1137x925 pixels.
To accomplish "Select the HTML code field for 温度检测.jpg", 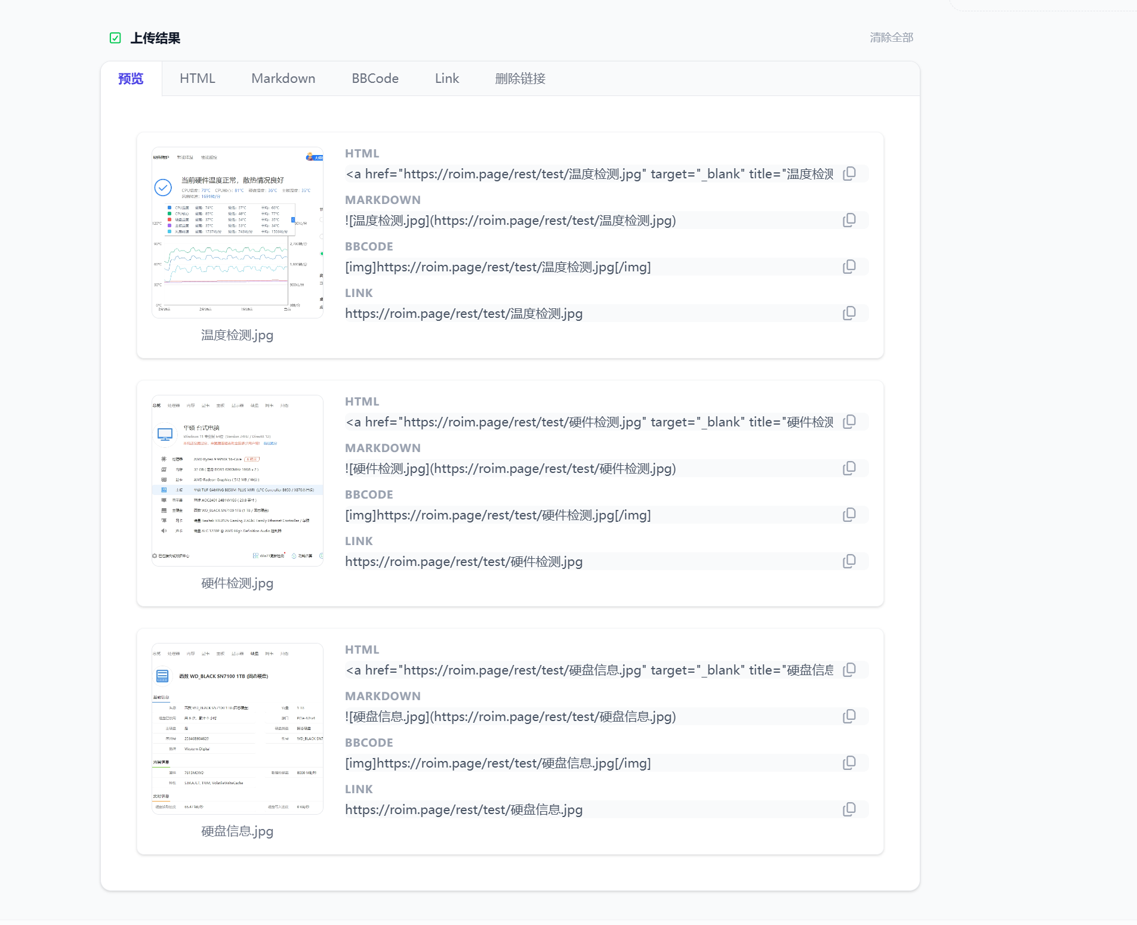I will (590, 174).
